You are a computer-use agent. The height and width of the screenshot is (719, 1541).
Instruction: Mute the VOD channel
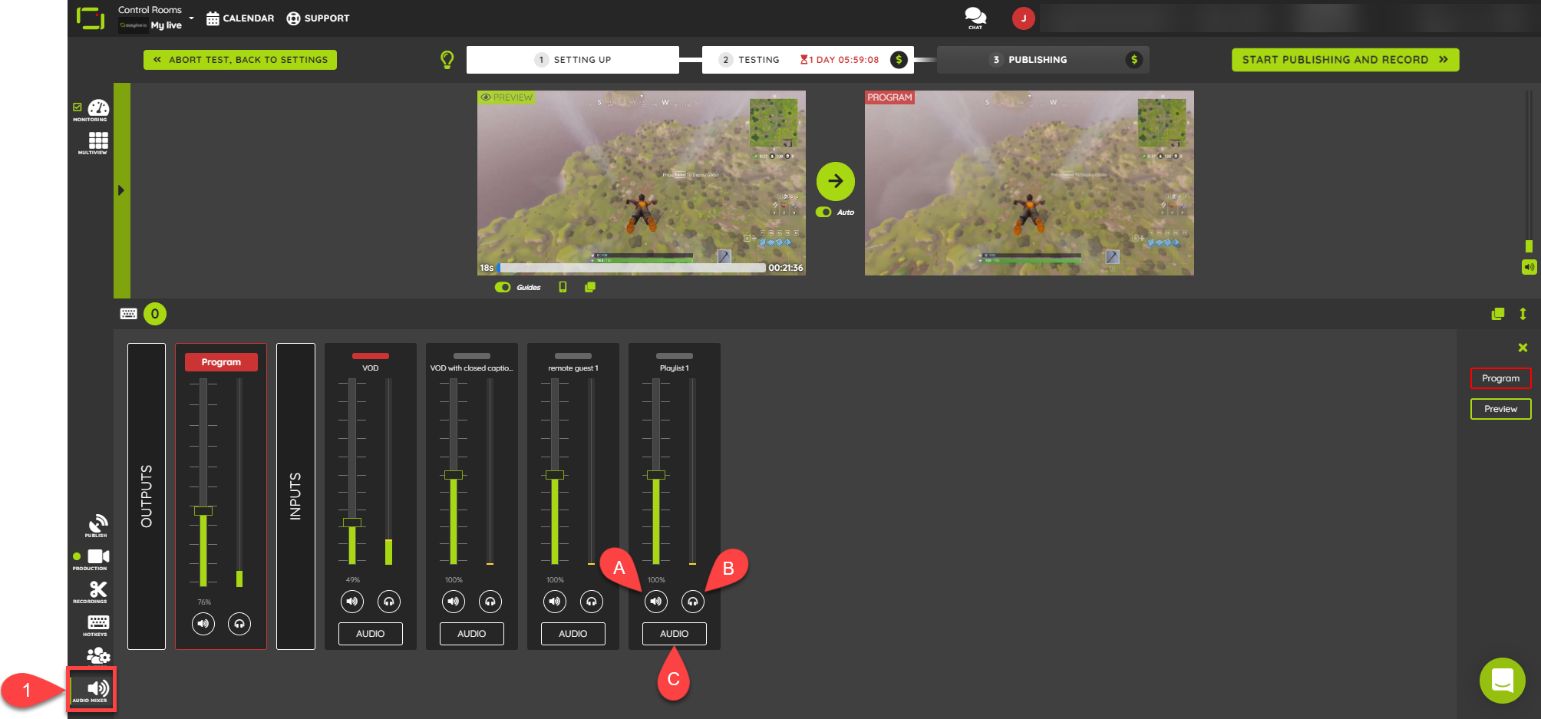[x=352, y=602]
